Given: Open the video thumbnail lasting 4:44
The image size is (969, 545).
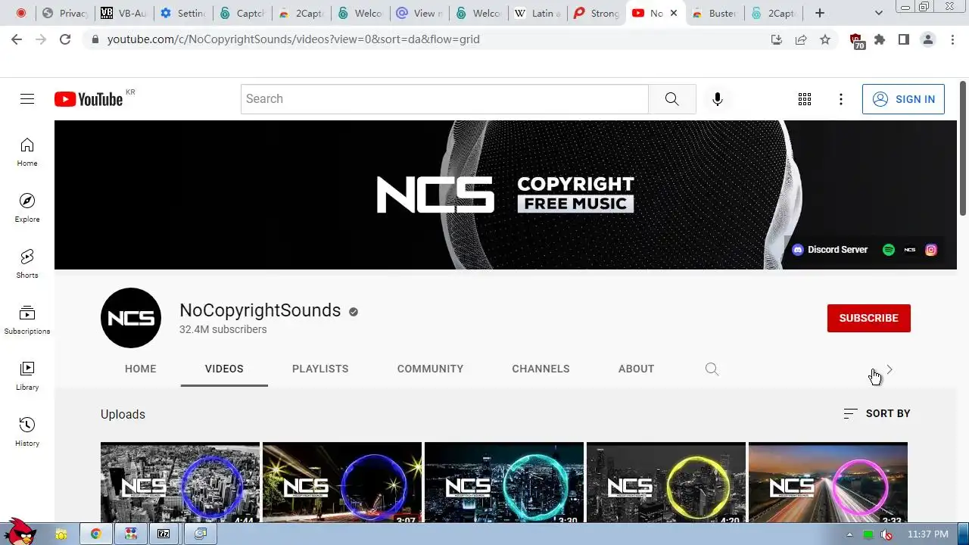Looking at the screenshot, I should pyautogui.click(x=180, y=482).
